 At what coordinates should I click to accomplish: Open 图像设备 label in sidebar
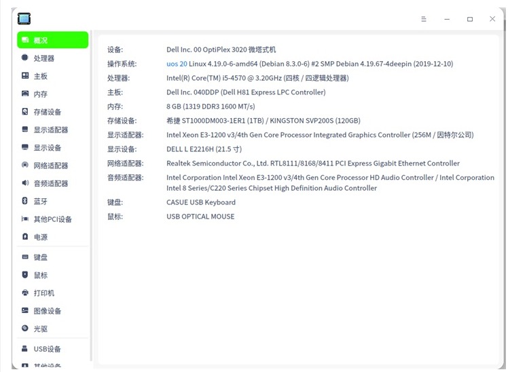[x=48, y=311]
